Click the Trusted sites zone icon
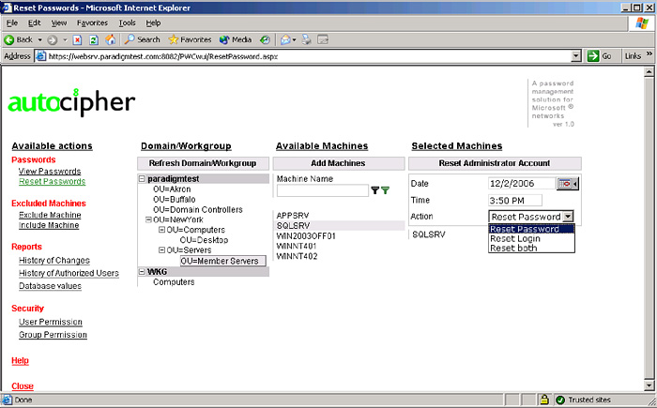The height and width of the screenshot is (408, 657). (560, 400)
